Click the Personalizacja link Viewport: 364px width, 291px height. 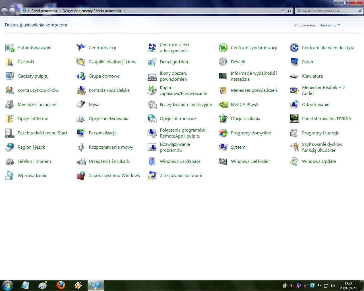coord(103,133)
